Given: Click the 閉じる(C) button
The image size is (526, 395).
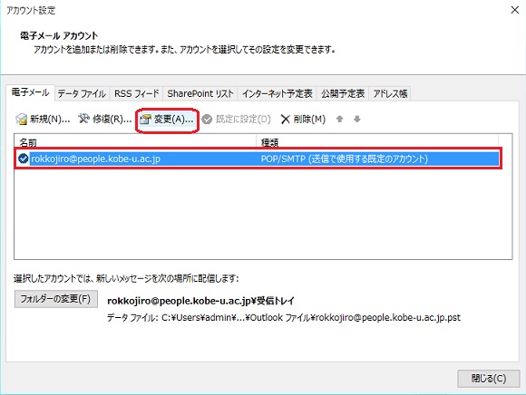Looking at the screenshot, I should 489,379.
